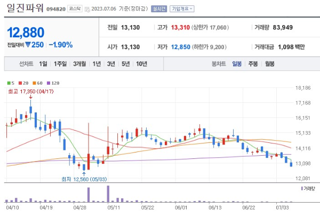Select the 1주일 line chart tab
The image size is (320, 217).
click(60, 64)
